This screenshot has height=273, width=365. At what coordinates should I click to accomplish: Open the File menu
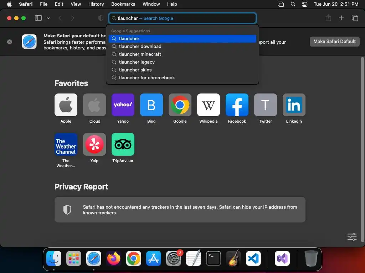(x=44, y=4)
